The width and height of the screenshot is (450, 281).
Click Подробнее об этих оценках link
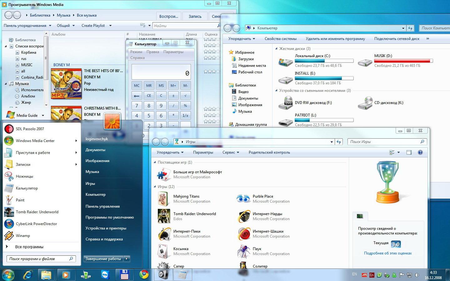tap(387, 253)
